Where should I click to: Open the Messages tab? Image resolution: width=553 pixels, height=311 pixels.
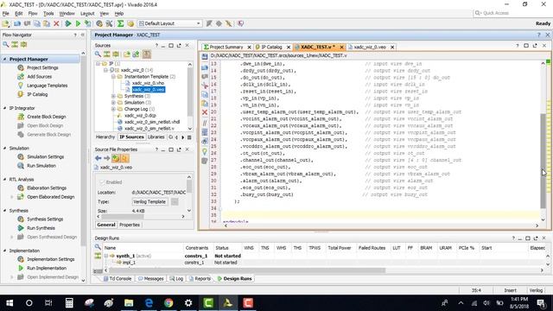(x=151, y=278)
